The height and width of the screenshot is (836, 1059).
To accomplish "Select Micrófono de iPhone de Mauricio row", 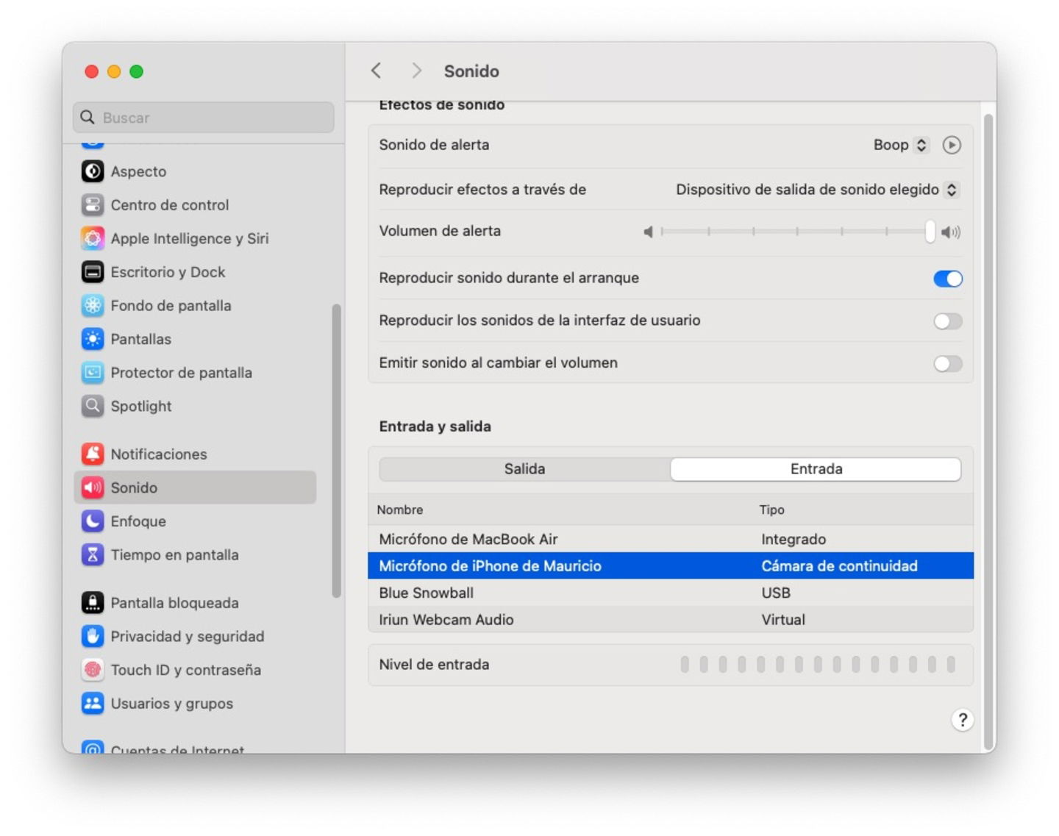I will point(671,566).
